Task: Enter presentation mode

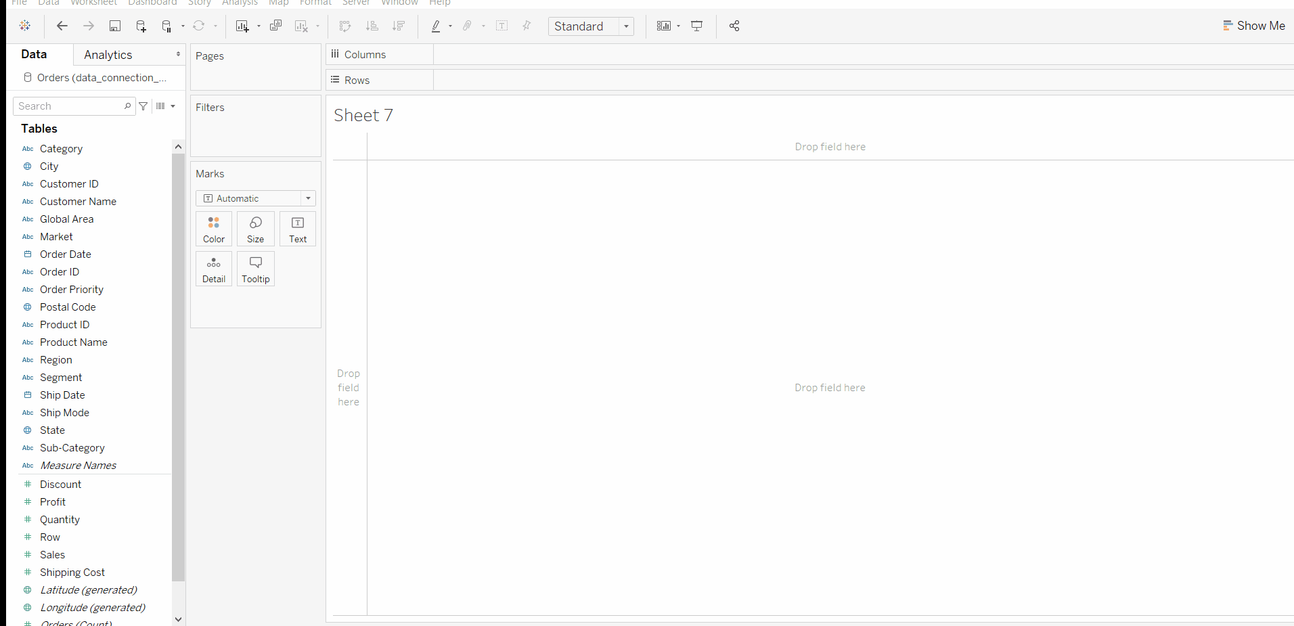Action: coord(696,26)
